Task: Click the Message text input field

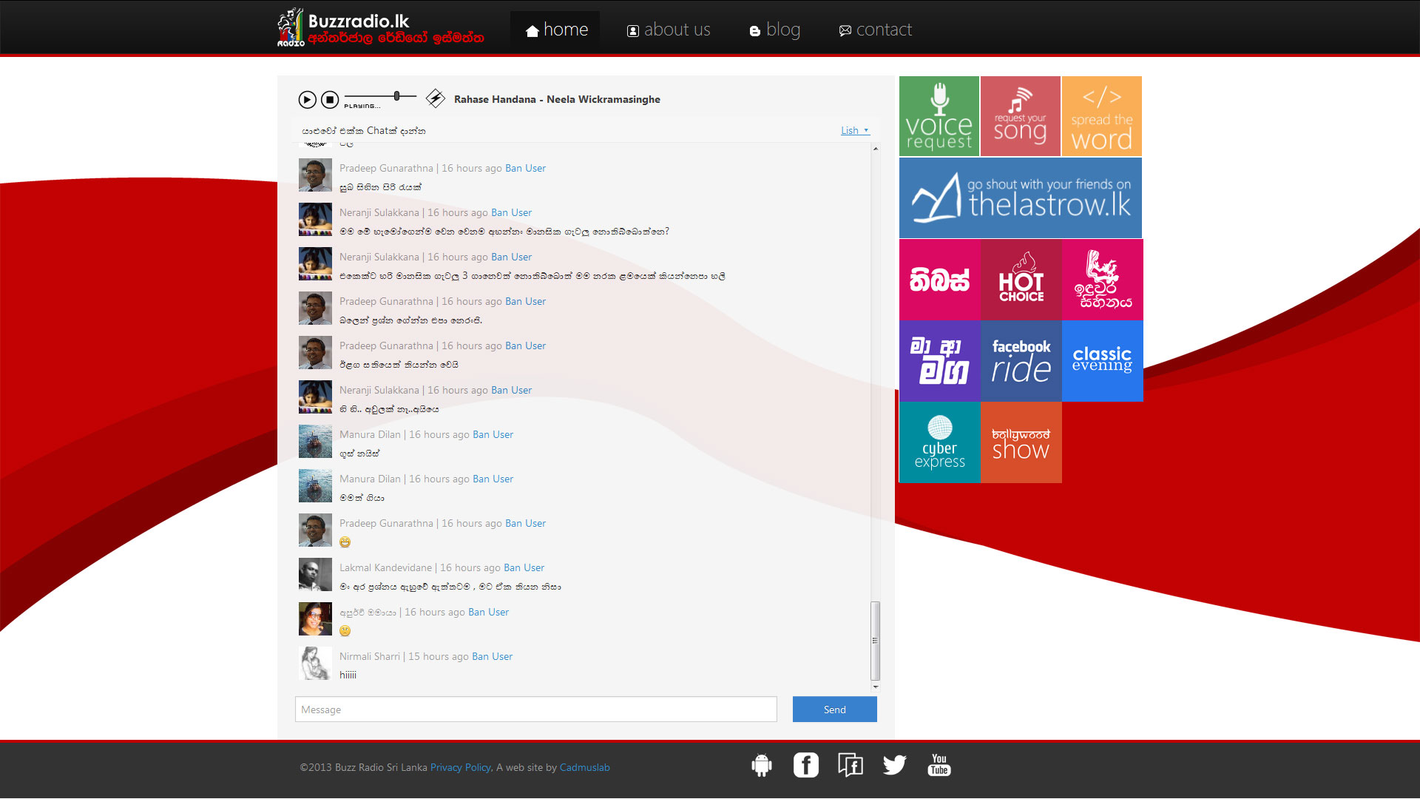Action: [535, 709]
